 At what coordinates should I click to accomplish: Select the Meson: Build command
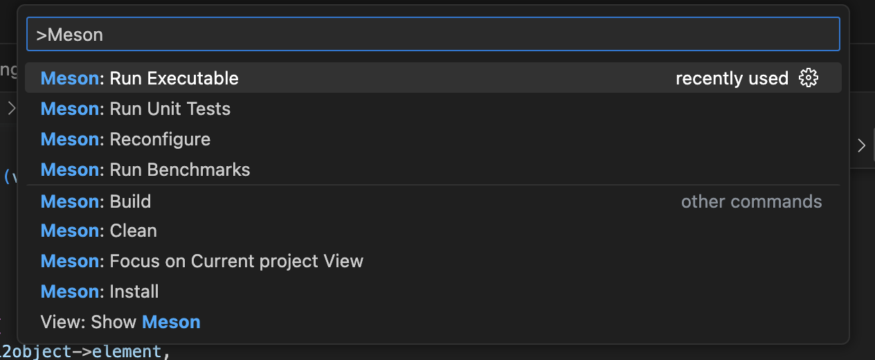(96, 201)
